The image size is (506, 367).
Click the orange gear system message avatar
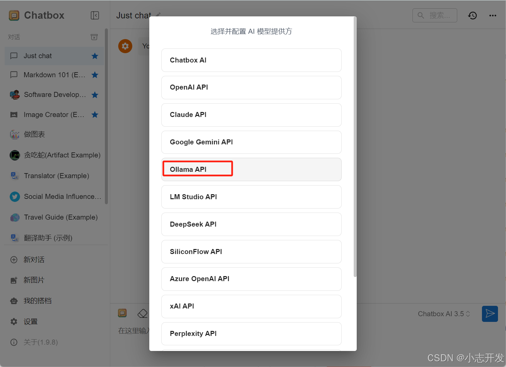point(125,46)
